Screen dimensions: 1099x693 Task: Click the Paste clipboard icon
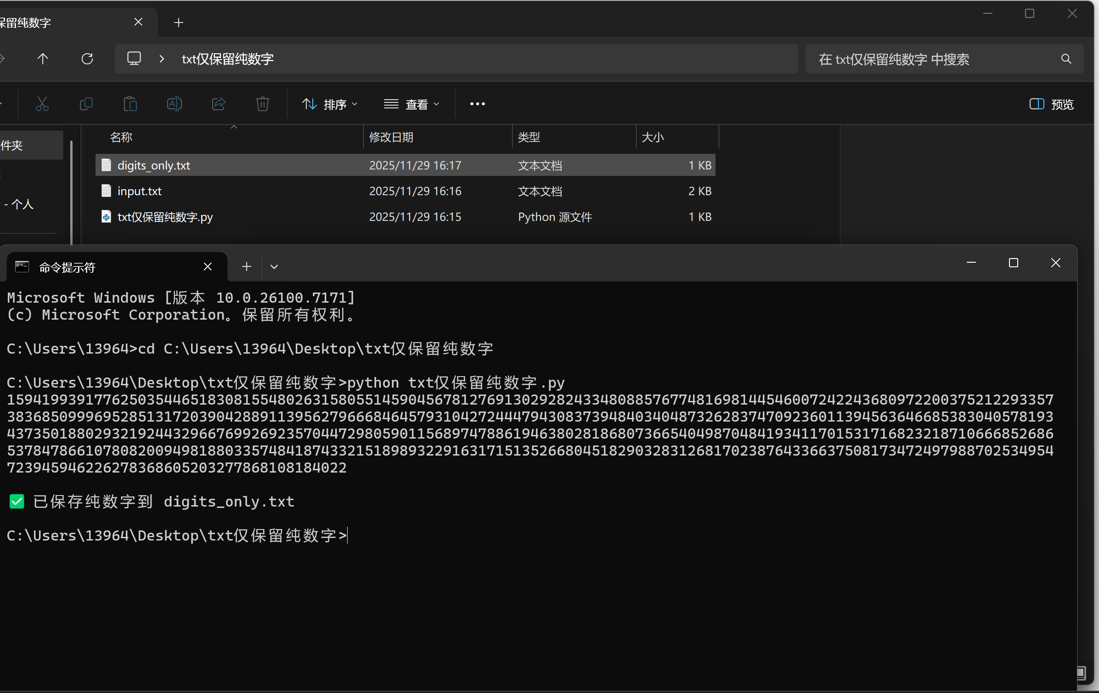pos(130,104)
